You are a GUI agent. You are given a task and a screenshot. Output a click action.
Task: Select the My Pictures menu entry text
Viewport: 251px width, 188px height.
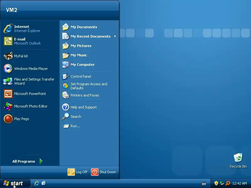coord(81,46)
